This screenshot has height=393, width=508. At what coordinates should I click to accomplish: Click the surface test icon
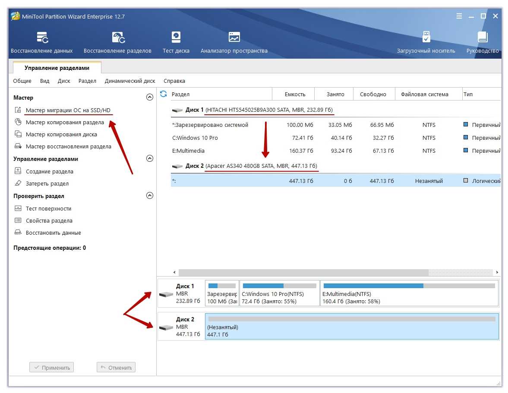click(x=18, y=208)
